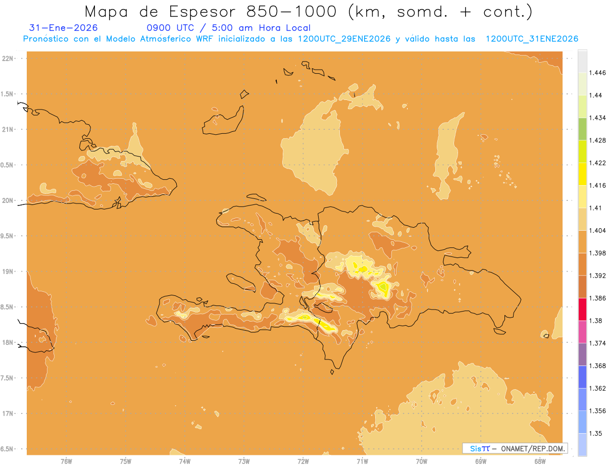
Task: Click the '22N' latitude axis label
Action: tap(7, 58)
